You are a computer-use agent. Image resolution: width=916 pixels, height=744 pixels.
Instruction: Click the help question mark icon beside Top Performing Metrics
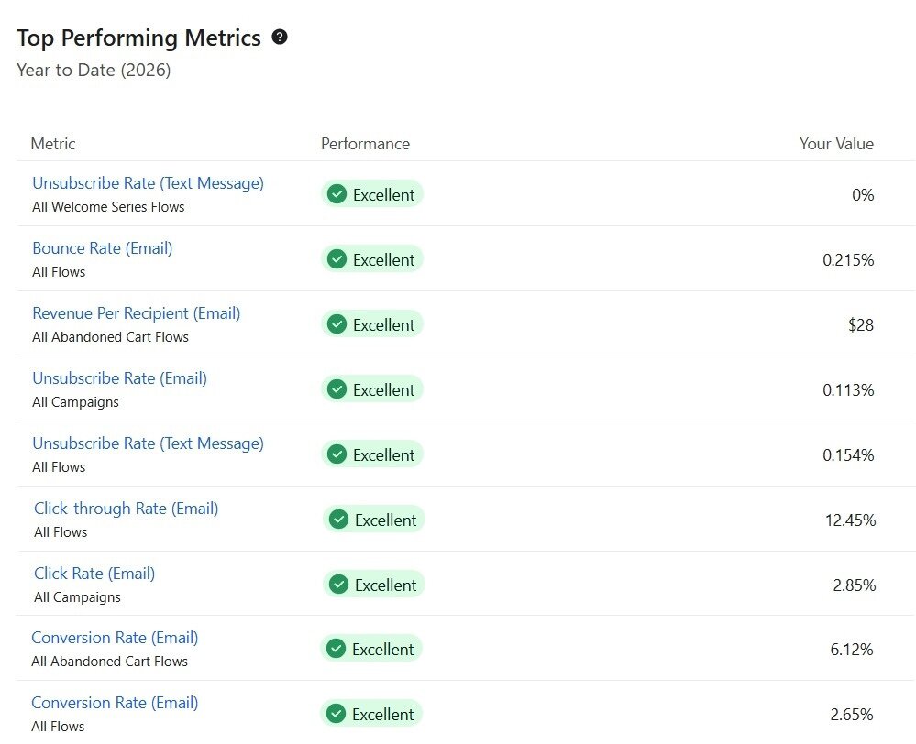[x=280, y=37]
